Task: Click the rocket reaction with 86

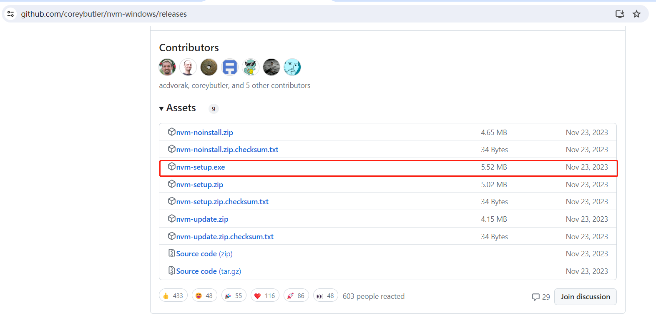Action: coord(296,296)
